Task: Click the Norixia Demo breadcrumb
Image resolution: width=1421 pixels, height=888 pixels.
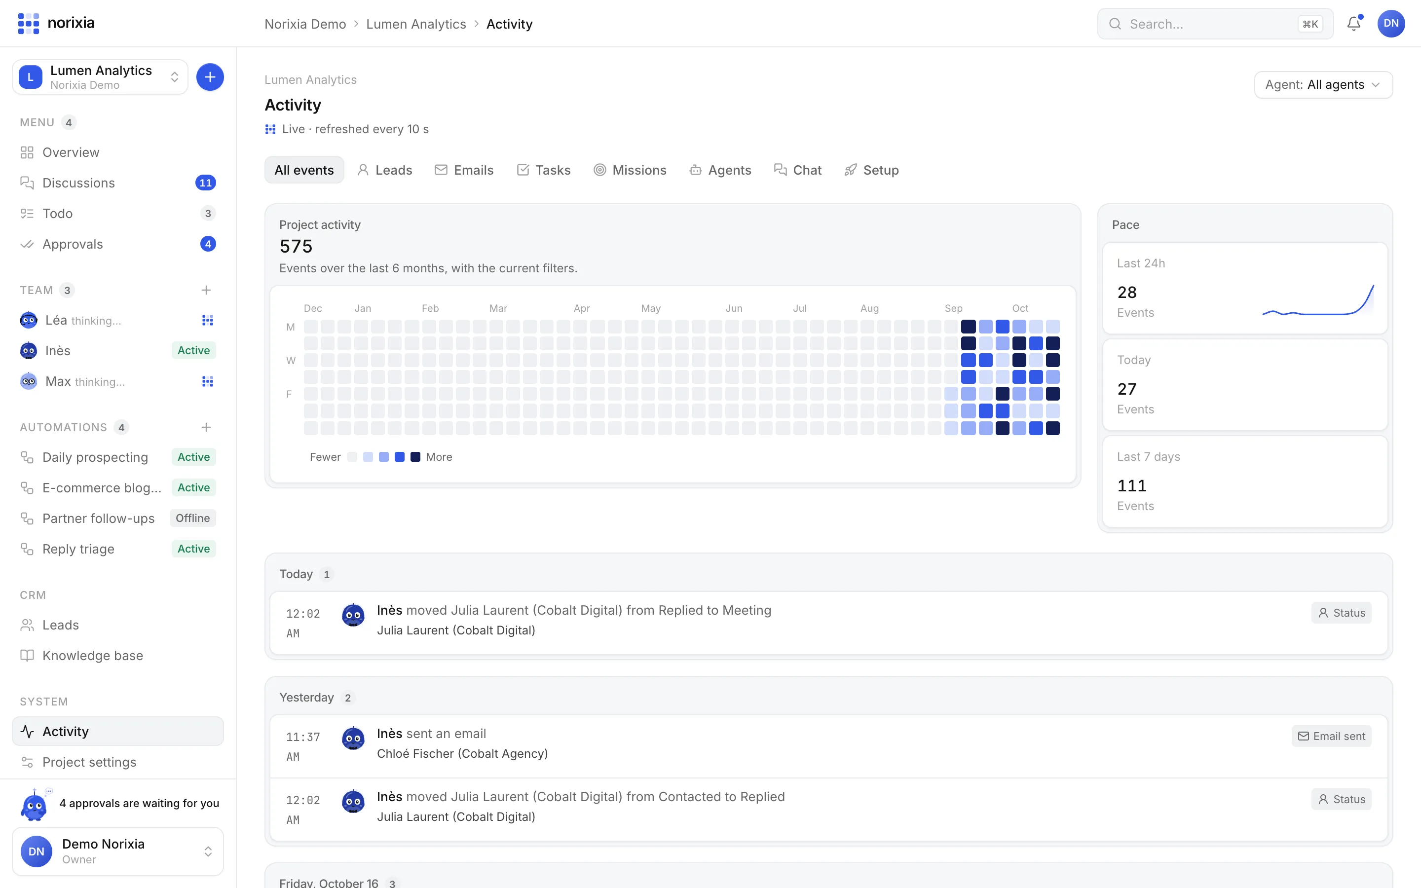Action: point(305,24)
